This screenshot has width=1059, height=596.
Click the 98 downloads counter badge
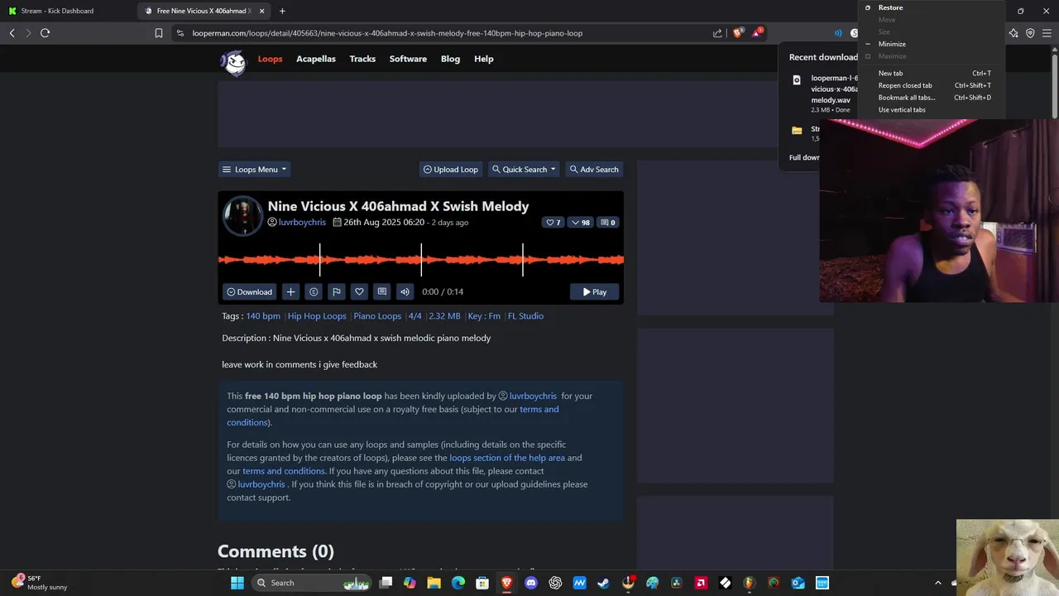pos(581,223)
